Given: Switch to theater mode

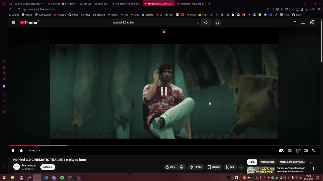Looking at the screenshot, I should pyautogui.click(x=306, y=151).
